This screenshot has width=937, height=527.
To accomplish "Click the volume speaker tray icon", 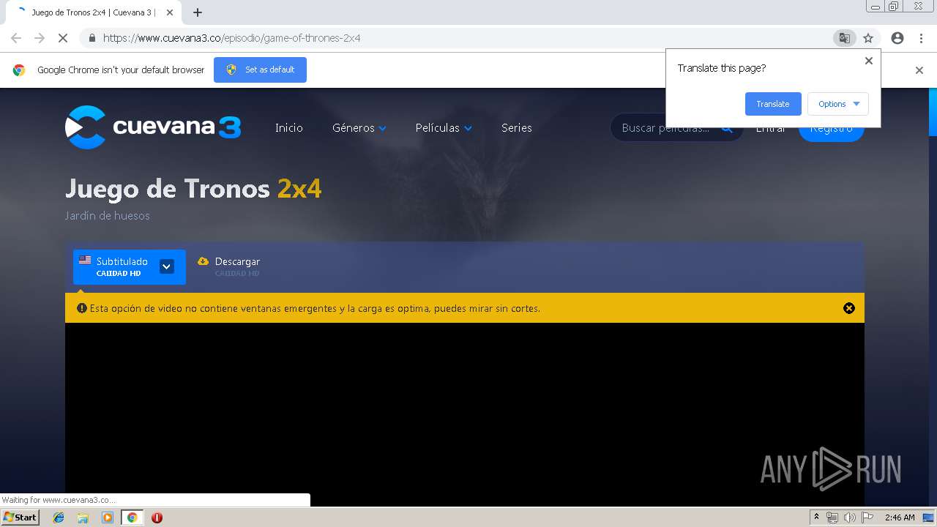I will 849,517.
